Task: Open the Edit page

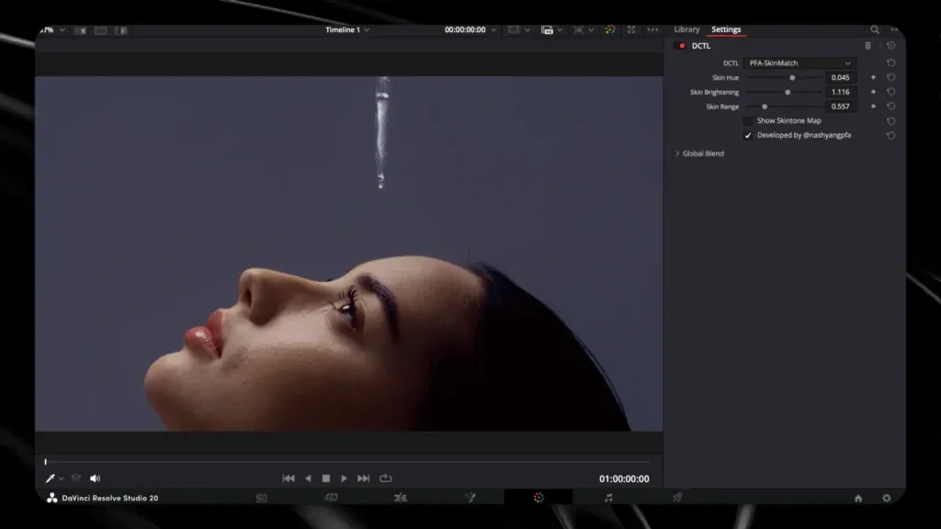Action: point(401,498)
